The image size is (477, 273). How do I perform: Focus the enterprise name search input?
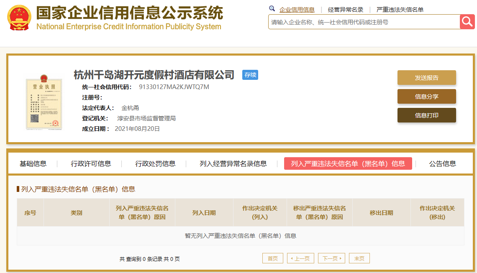(x=364, y=22)
